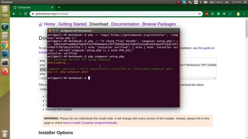Bookmark this page with the star
Screen dimensions: 248x139
(200, 14)
